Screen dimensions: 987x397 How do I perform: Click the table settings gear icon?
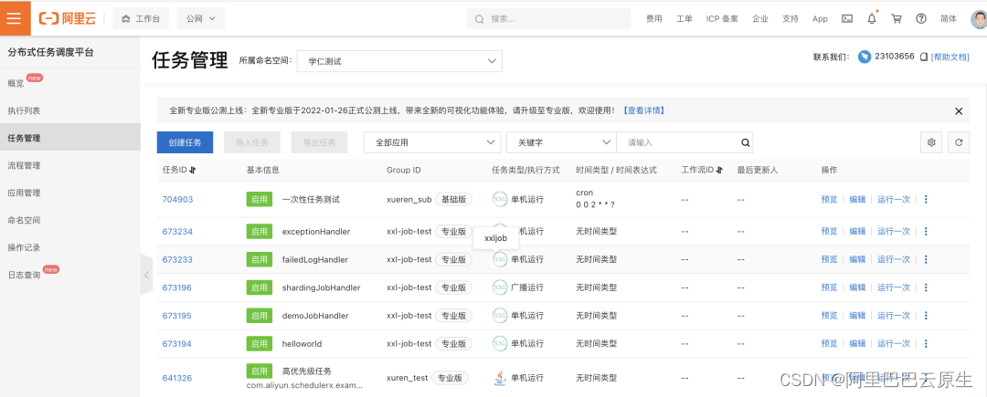click(931, 142)
